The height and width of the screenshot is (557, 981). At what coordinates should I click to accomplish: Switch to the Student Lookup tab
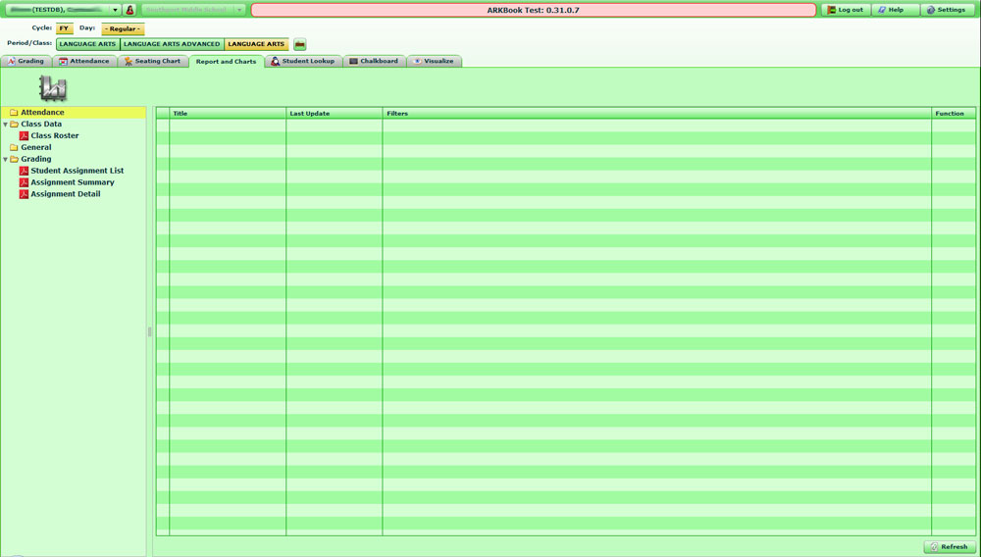[x=307, y=62]
